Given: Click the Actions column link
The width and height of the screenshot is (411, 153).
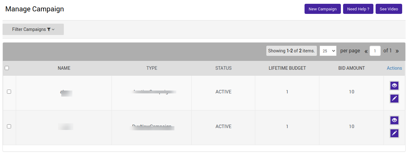Looking at the screenshot, I should pos(394,68).
